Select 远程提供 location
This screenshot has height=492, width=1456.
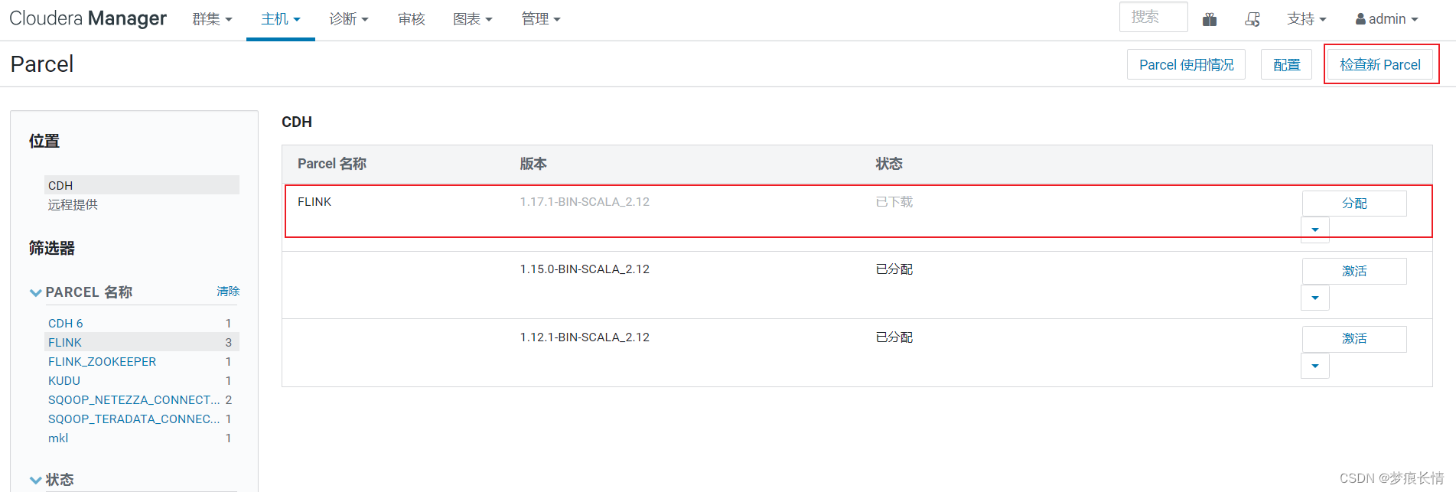(x=73, y=204)
